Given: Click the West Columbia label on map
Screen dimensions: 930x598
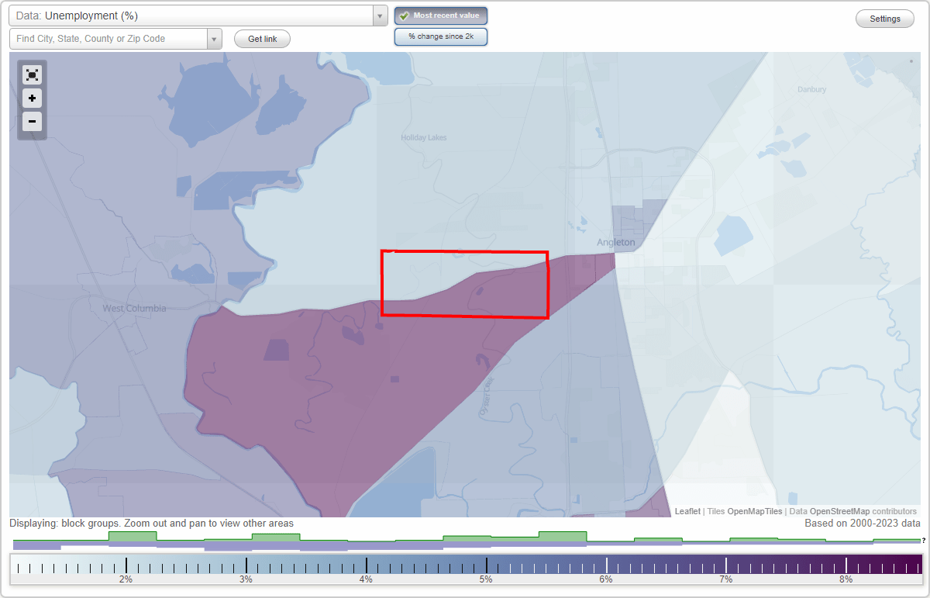Looking at the screenshot, I should click(134, 308).
